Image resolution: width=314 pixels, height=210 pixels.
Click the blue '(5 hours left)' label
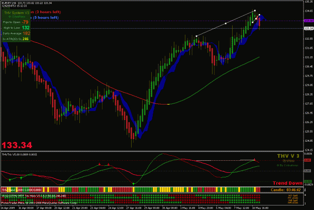46,18
